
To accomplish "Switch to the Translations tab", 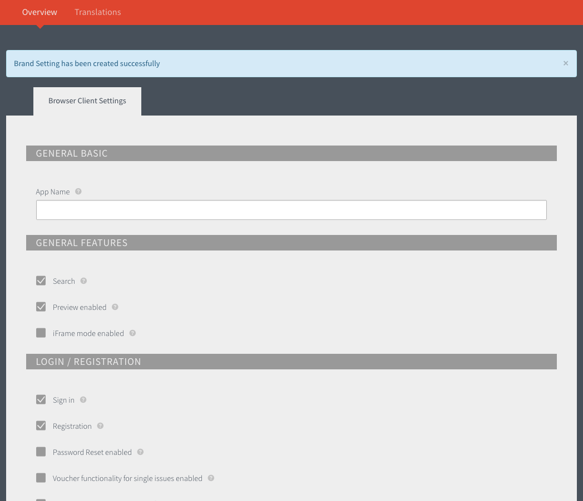I will [98, 12].
